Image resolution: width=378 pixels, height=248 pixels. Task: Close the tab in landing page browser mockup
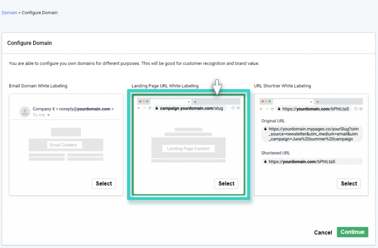(x=189, y=101)
